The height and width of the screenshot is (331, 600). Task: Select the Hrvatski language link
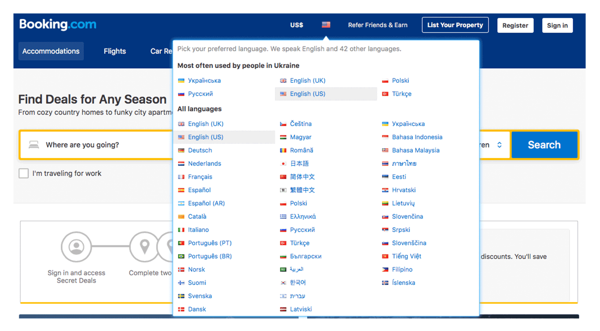404,190
